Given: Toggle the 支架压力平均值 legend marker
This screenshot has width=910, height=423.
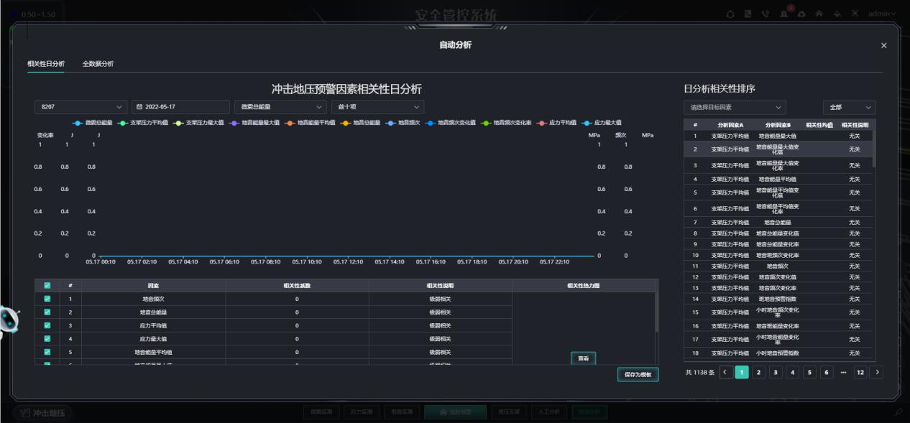Looking at the screenshot, I should pos(124,123).
